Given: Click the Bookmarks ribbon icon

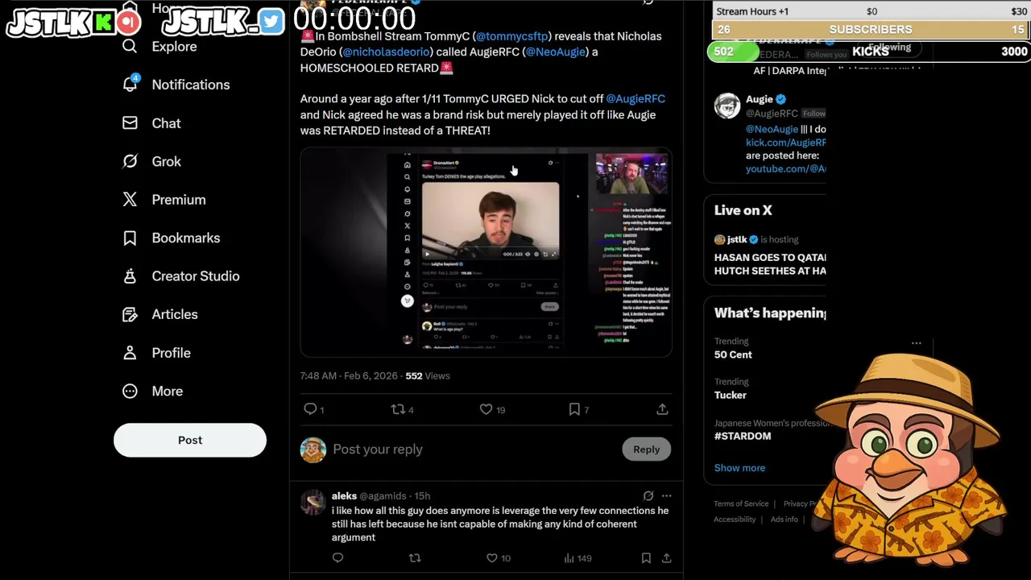Looking at the screenshot, I should [x=130, y=238].
